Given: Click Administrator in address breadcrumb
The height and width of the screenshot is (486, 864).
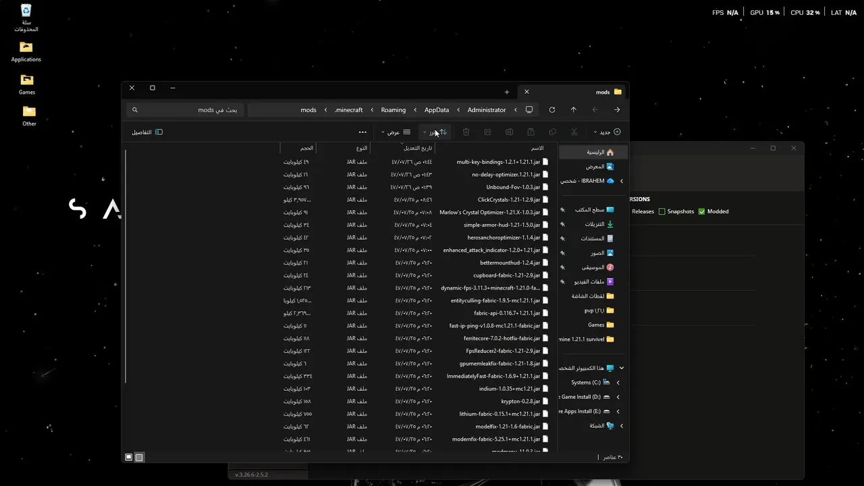Looking at the screenshot, I should click(x=487, y=110).
